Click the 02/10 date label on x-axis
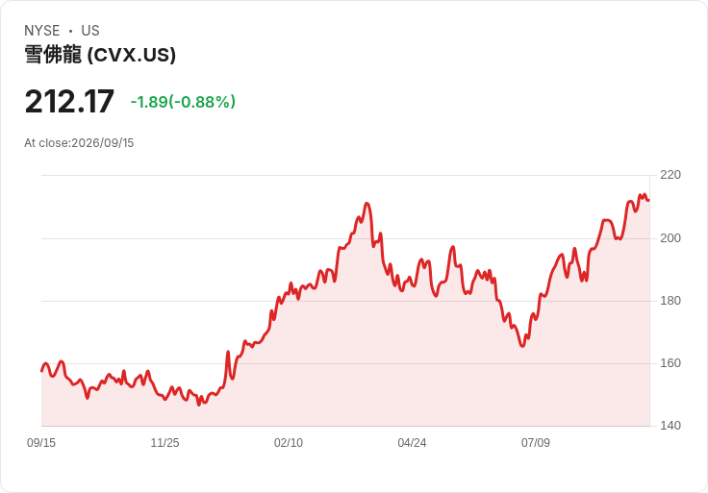This screenshot has height=493, width=708. click(x=289, y=443)
